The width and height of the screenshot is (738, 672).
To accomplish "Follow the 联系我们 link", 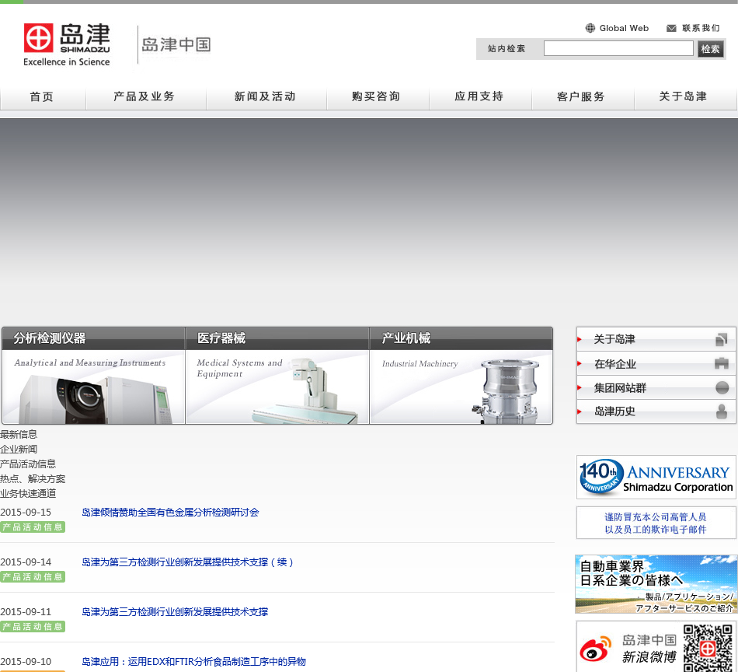I will tap(701, 28).
